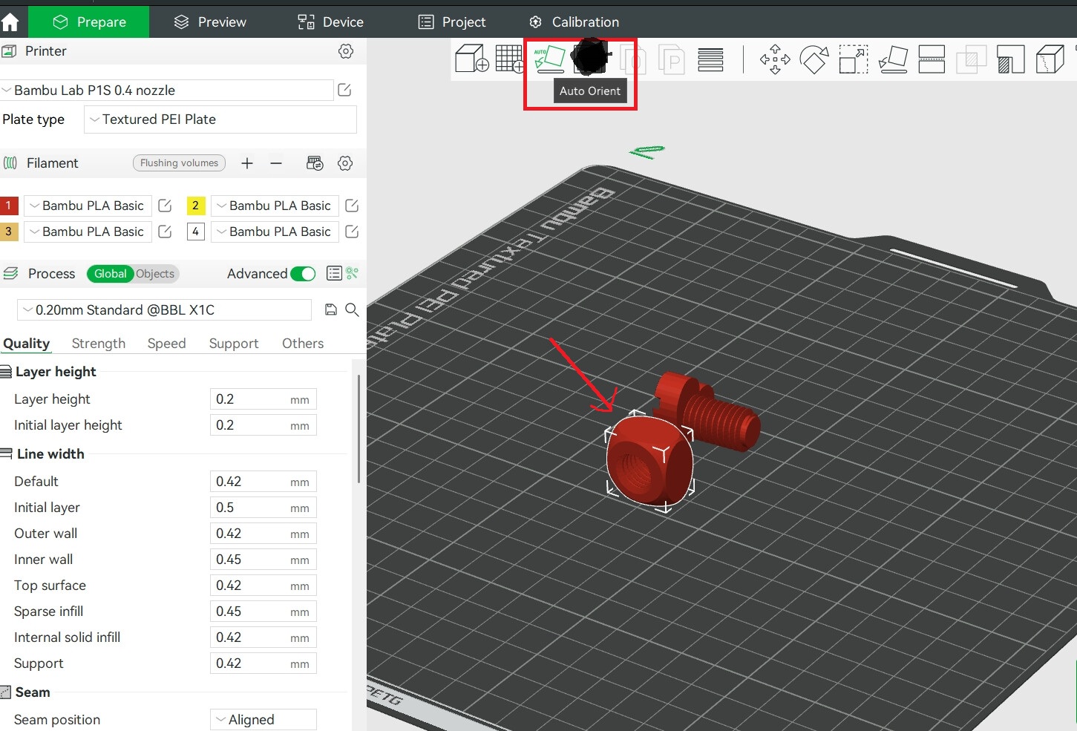1077x731 pixels.
Task: Search process settings with magnifier icon
Action: [353, 309]
